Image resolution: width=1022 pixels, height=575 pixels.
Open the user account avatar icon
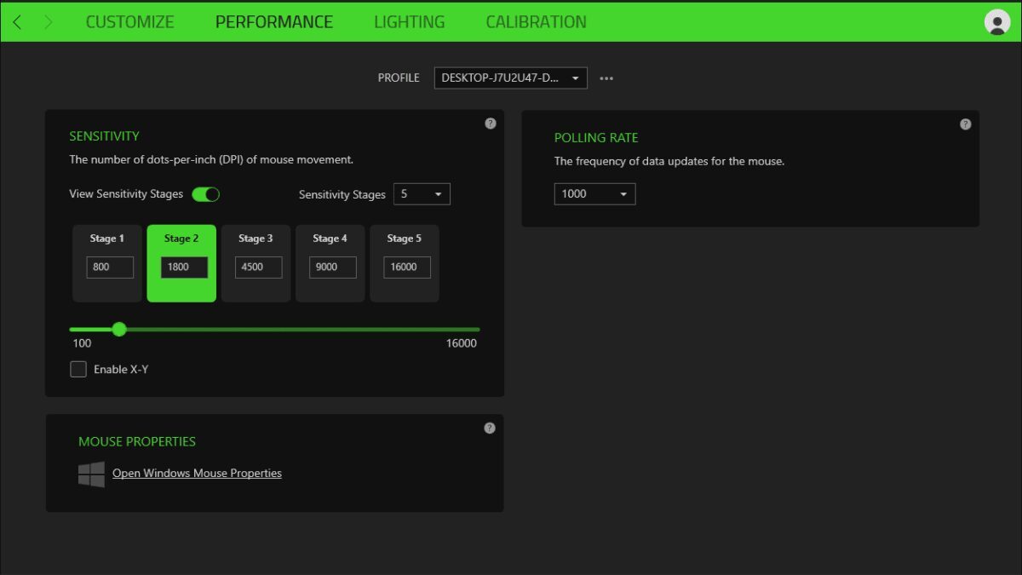[997, 22]
